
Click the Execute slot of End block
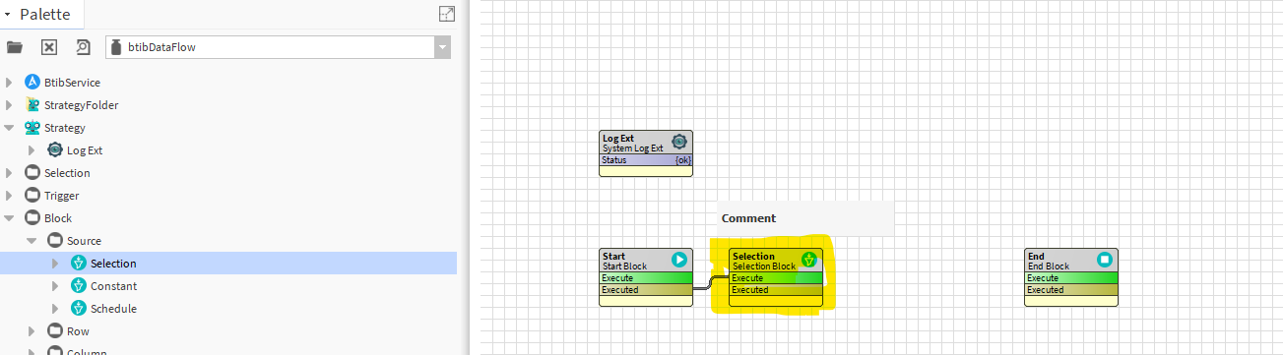pos(1071,278)
